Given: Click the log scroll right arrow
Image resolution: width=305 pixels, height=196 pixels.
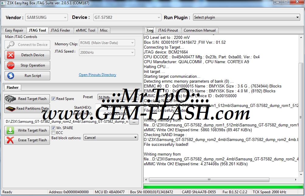Looking at the screenshot, I should click(x=296, y=180).
